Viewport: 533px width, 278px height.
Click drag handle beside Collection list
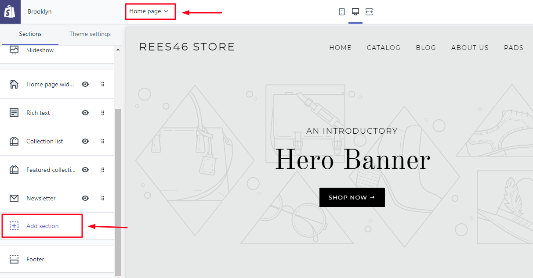[103, 141]
